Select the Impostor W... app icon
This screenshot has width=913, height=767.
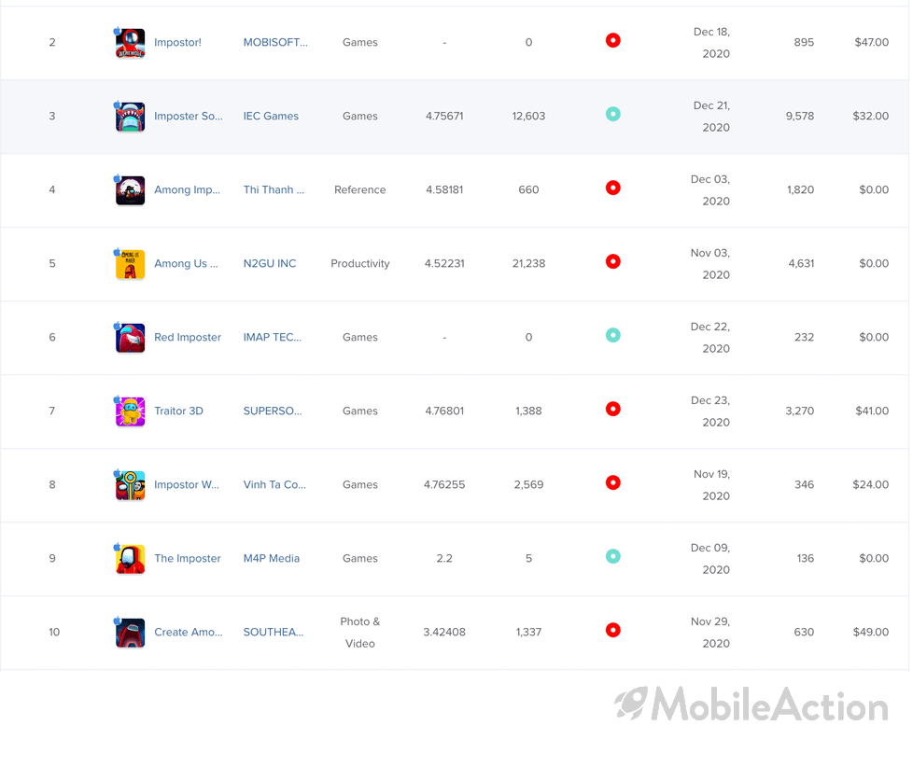click(130, 485)
